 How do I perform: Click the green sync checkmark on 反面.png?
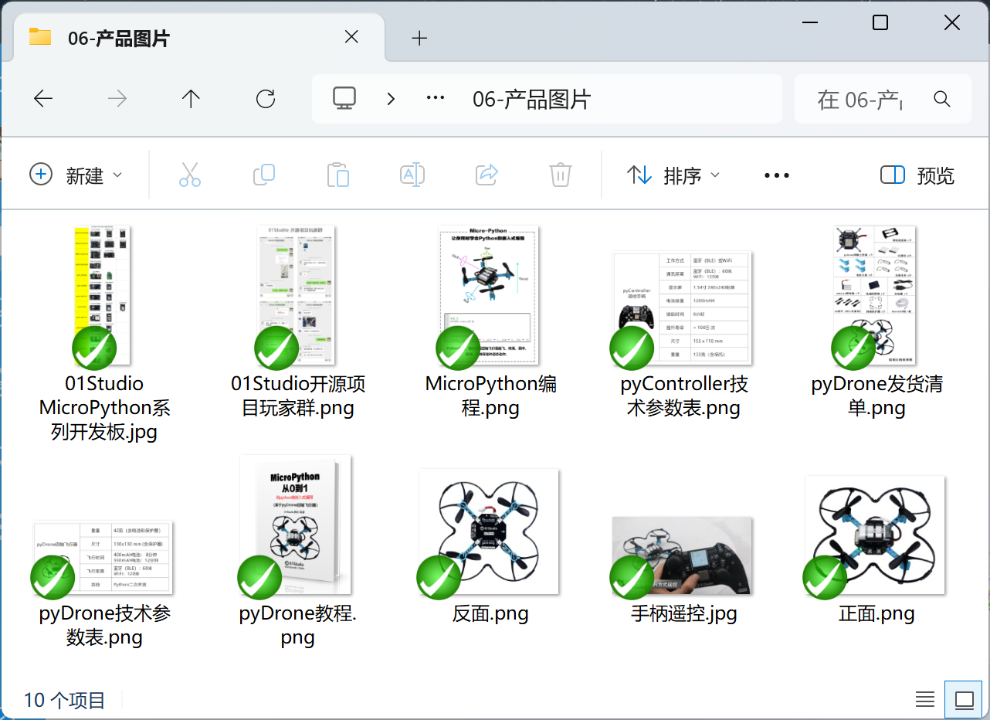coord(439,577)
